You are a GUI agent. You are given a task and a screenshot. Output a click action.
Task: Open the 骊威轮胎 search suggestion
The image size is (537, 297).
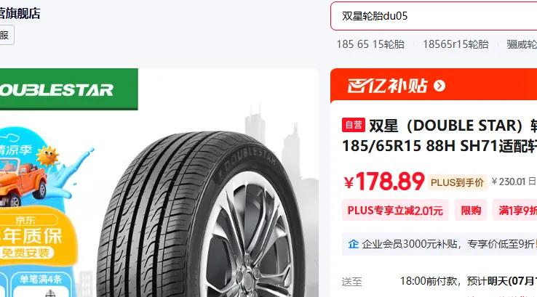pyautogui.click(x=522, y=44)
